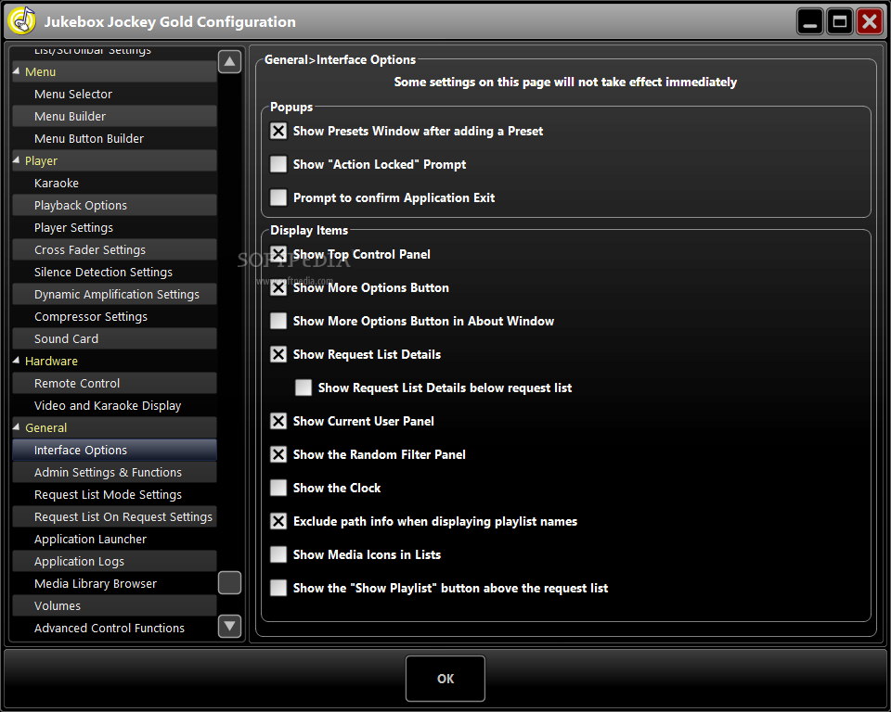The width and height of the screenshot is (891, 712).
Task: Enable Show More Options Button in About Window
Action: [x=278, y=321]
